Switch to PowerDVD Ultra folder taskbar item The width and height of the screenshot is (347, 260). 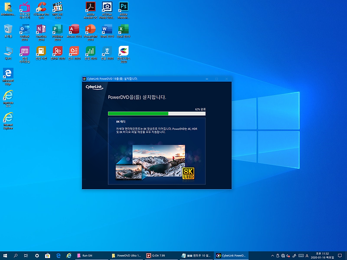point(126,256)
